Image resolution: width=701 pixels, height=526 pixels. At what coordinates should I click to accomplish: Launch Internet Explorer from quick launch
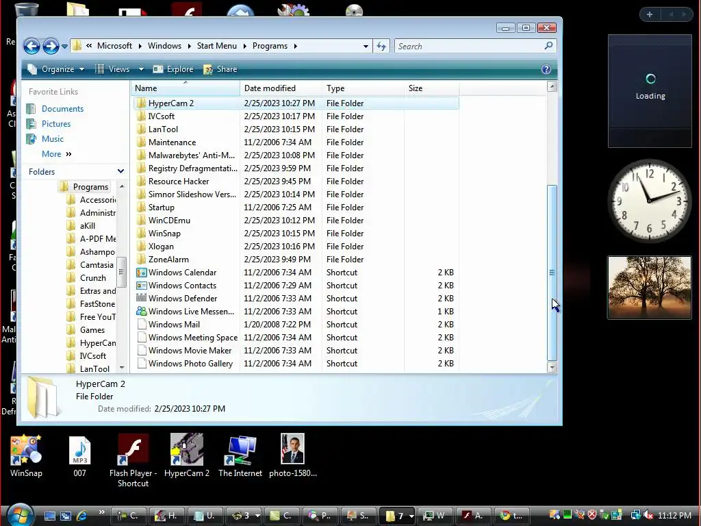point(82,516)
